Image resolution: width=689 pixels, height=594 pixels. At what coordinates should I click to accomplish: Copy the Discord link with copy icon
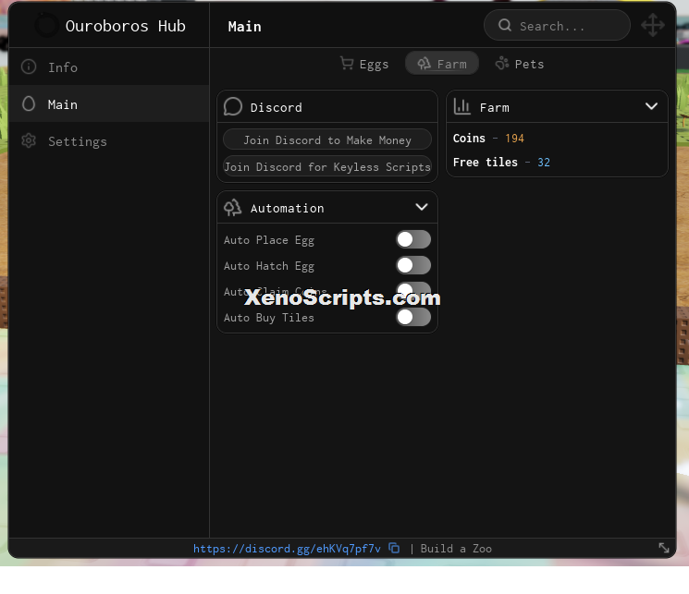[394, 548]
